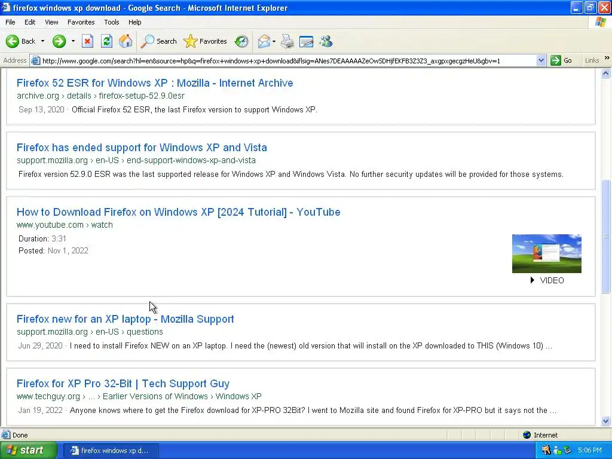
Task: Click the Posted: Nov 1, 2022 text
Action: 53,250
